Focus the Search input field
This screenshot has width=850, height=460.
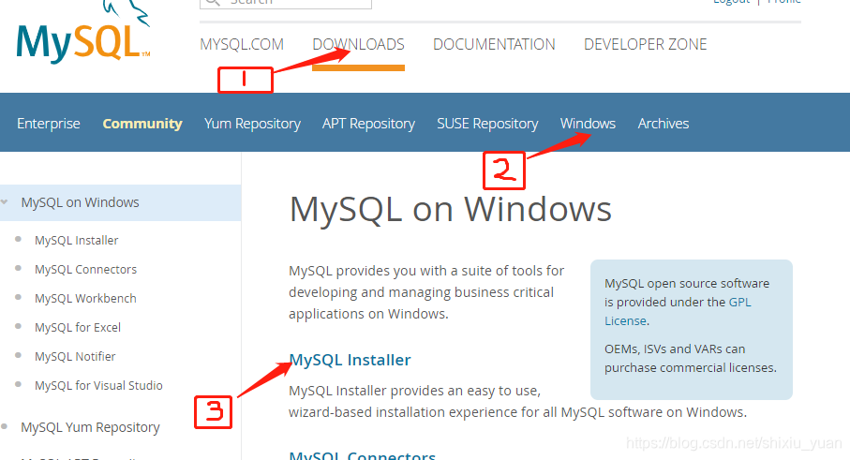coord(286,3)
